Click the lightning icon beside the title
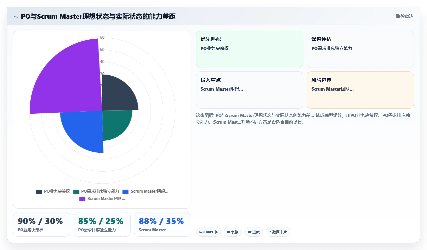Image resolution: width=427 pixels, height=250 pixels. point(16,17)
